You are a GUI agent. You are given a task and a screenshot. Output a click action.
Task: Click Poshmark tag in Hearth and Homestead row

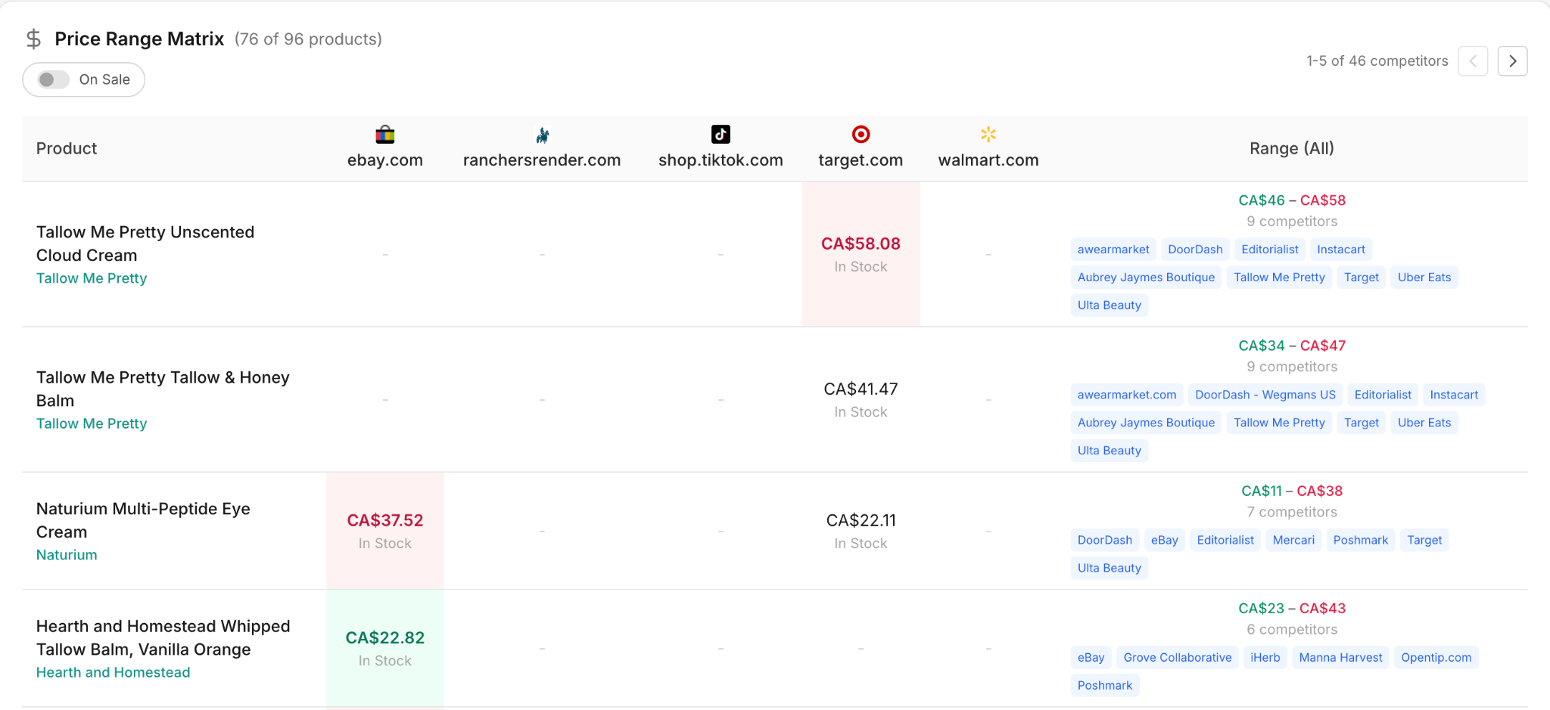click(x=1105, y=686)
